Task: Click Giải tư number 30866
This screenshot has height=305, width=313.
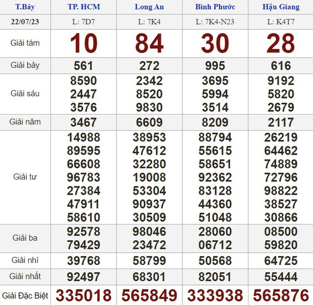Action: tap(281, 217)
